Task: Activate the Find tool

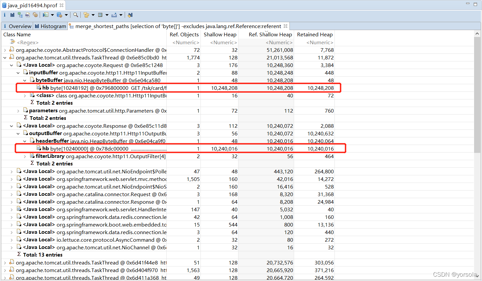Action: click(76, 15)
